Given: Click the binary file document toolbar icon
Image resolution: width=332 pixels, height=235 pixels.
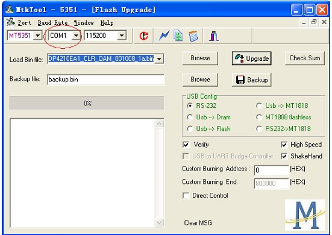Looking at the screenshot, I should pos(178,36).
